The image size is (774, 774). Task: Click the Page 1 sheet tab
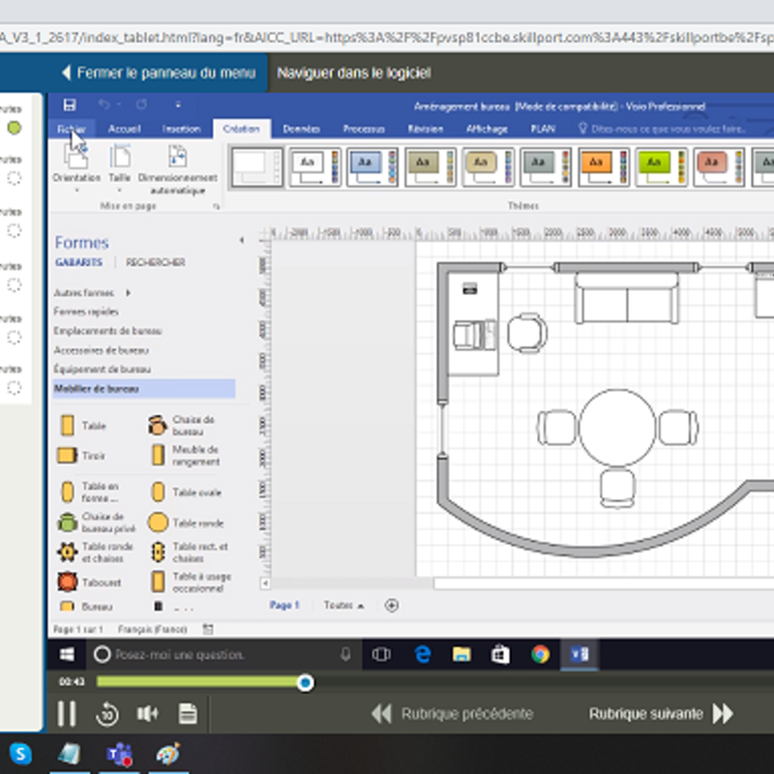pos(284,606)
